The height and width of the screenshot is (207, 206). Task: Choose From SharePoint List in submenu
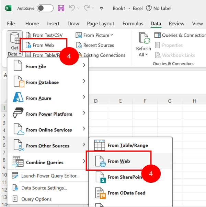tap(130, 177)
